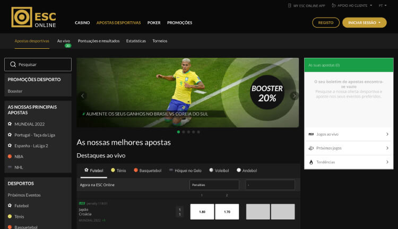
Task: Expand Próximos jogos chevron
Action: click(x=387, y=148)
